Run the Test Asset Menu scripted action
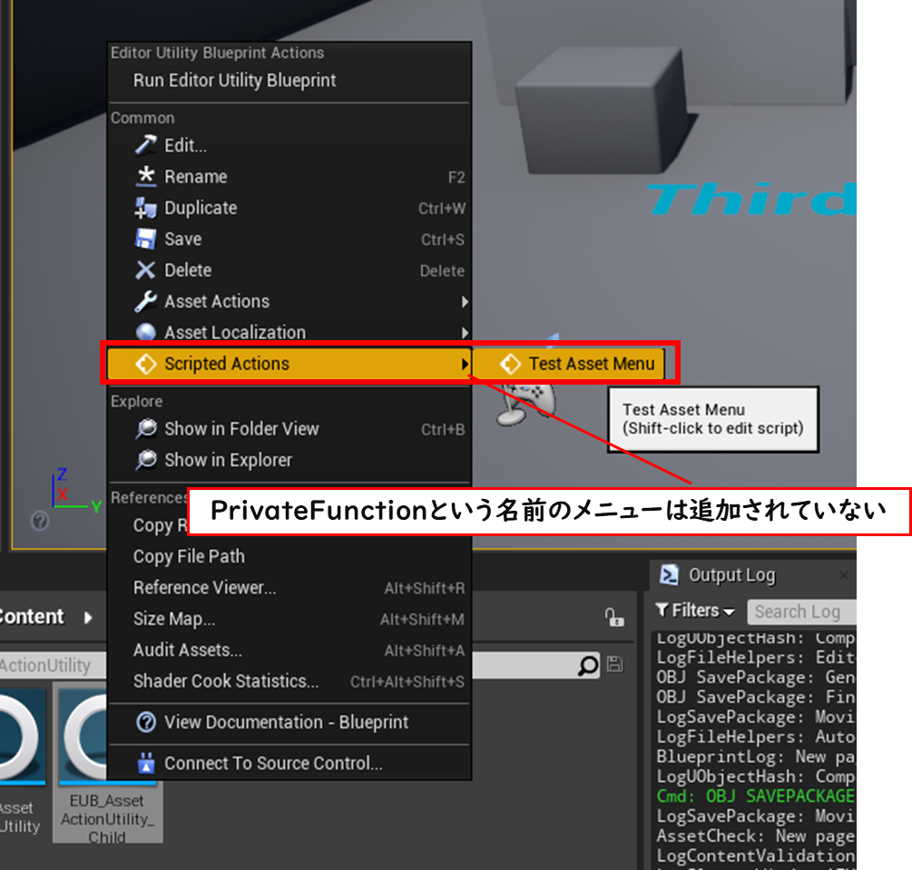Image resolution: width=912 pixels, height=870 pixels. coord(568,364)
